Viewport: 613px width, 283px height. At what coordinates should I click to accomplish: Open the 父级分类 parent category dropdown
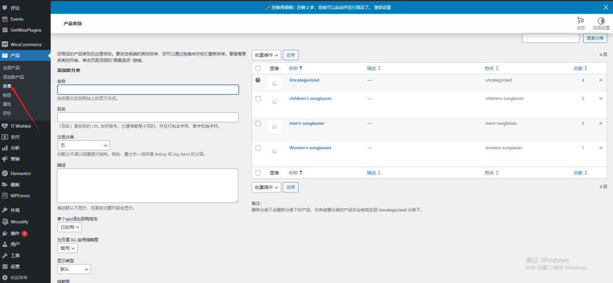pyautogui.click(x=84, y=146)
